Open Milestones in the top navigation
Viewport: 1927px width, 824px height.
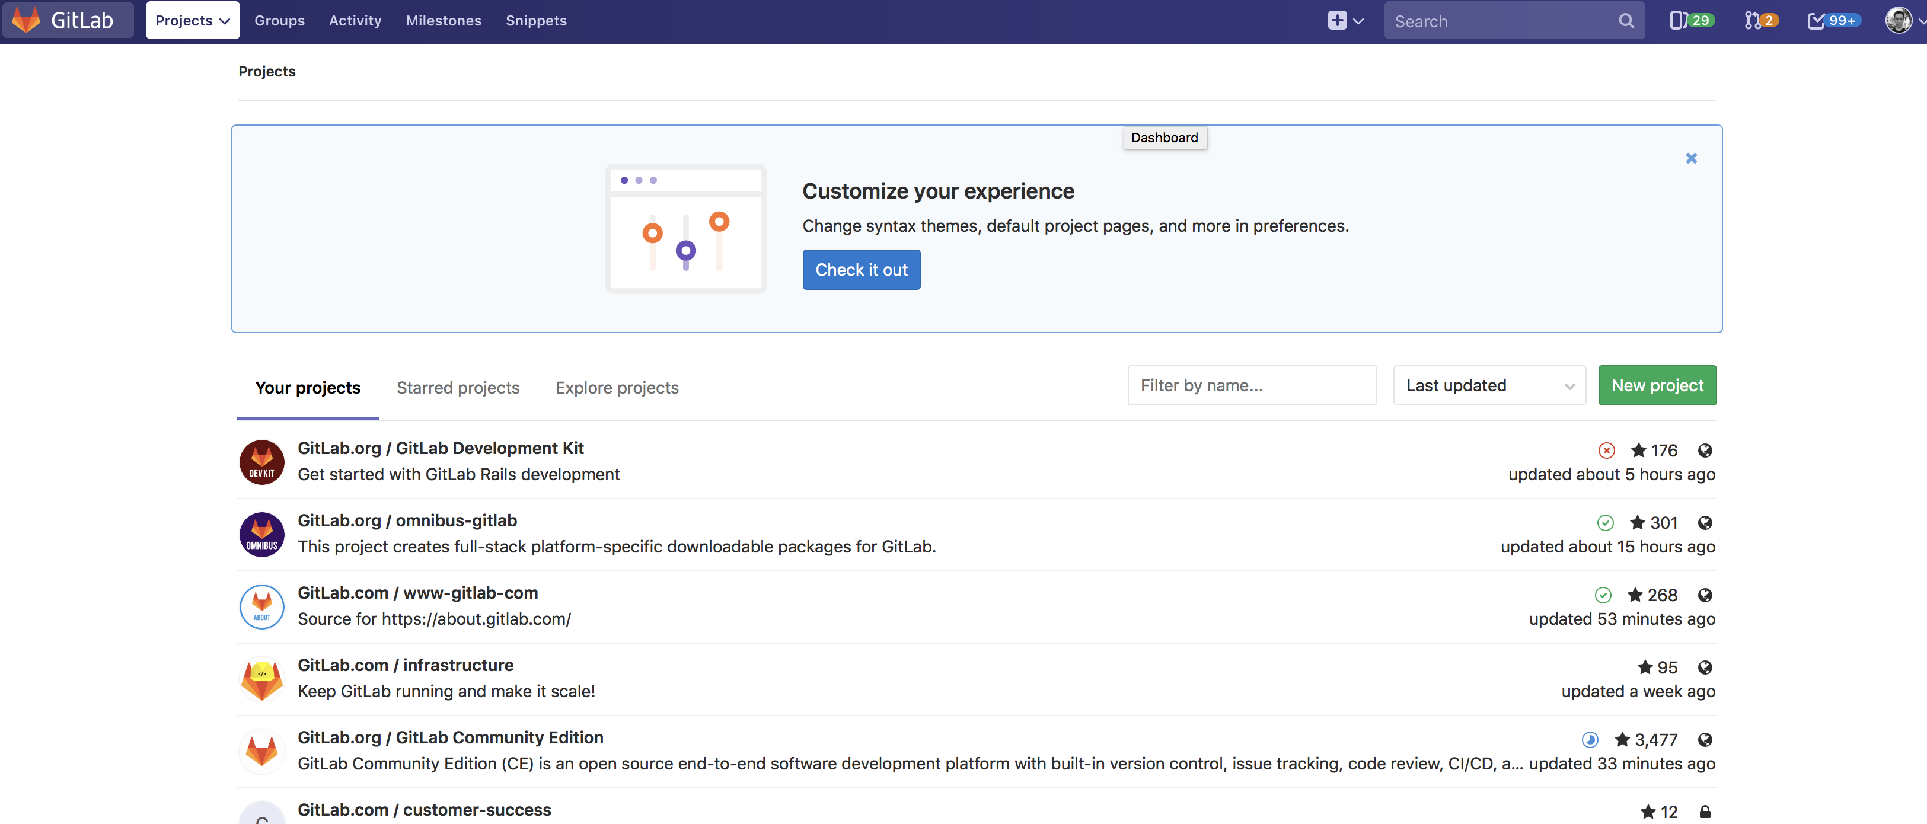coord(444,20)
